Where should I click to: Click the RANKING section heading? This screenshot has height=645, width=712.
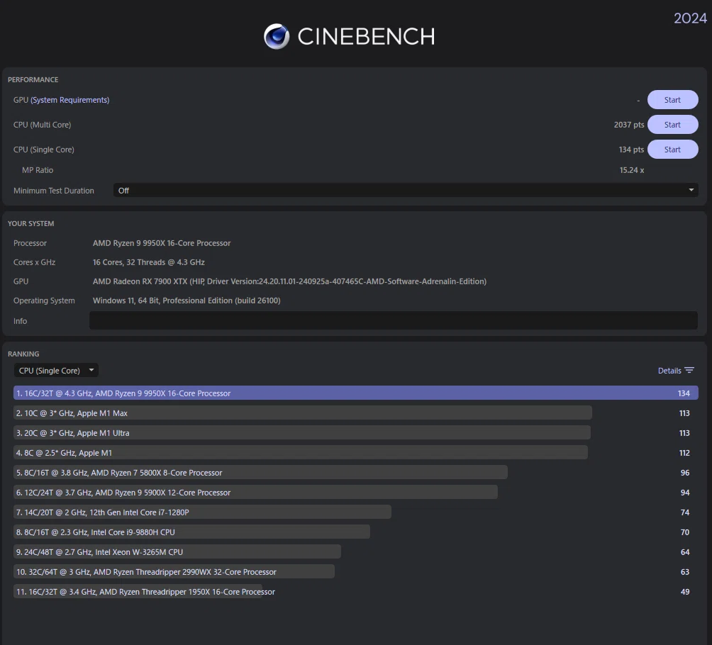[23, 354]
